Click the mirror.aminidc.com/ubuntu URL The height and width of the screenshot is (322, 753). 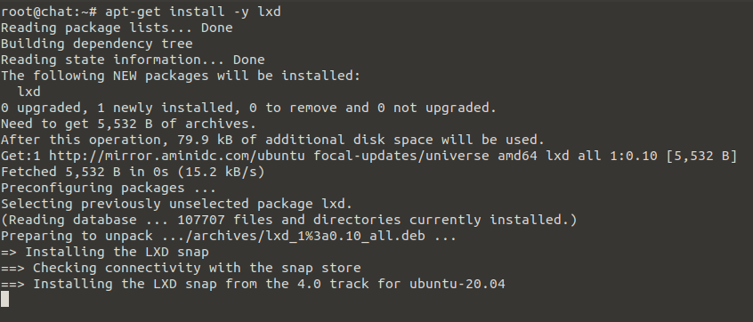coord(177,156)
